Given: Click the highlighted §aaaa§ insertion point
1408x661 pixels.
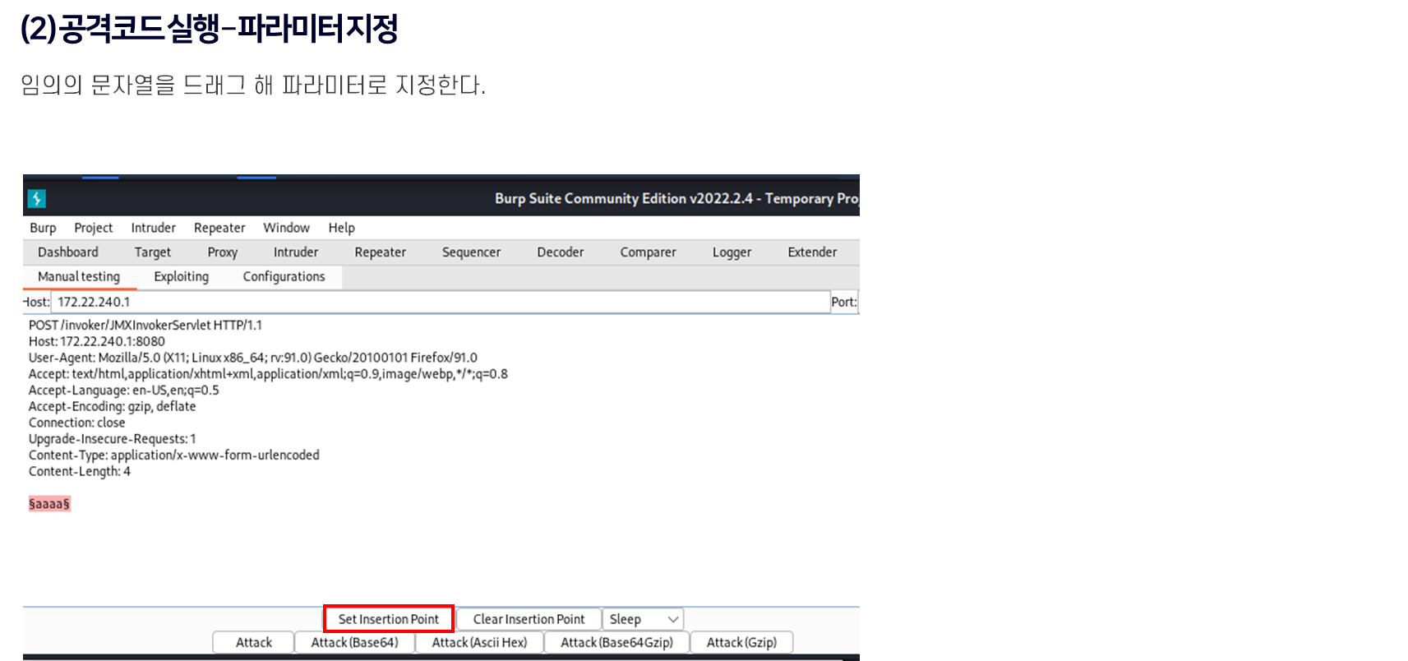Looking at the screenshot, I should [x=49, y=503].
